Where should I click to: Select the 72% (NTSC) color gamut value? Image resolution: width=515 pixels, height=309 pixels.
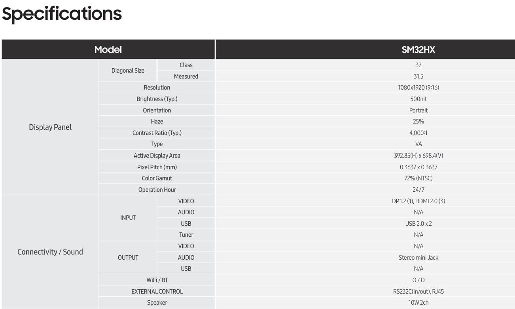(x=418, y=178)
